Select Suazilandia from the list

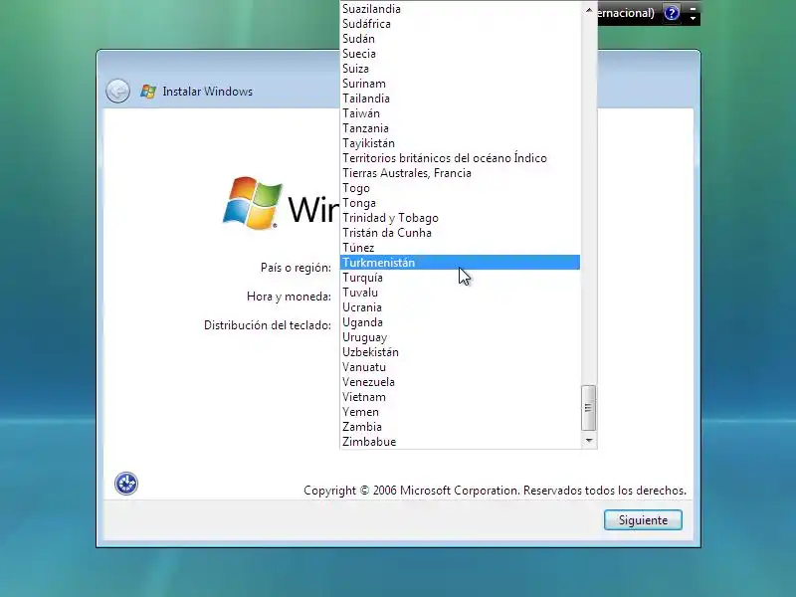(x=460, y=9)
